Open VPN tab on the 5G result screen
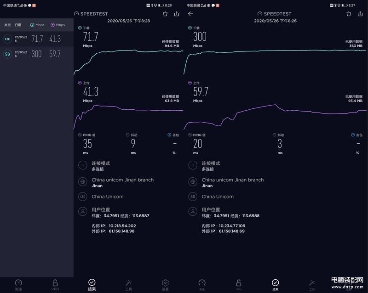The width and height of the screenshot is (368, 293). coord(239,285)
